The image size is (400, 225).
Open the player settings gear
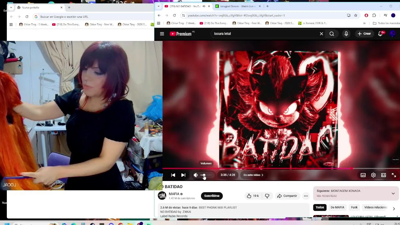(373, 175)
